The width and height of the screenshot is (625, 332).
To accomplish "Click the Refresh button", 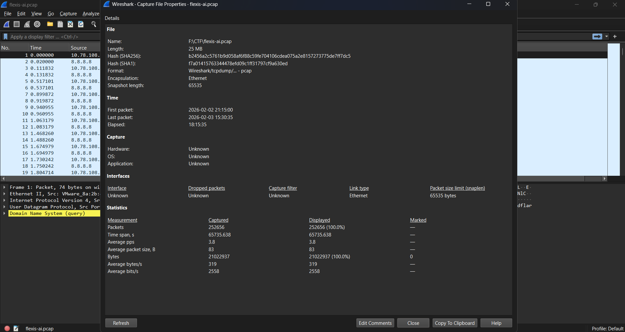I will point(121,323).
